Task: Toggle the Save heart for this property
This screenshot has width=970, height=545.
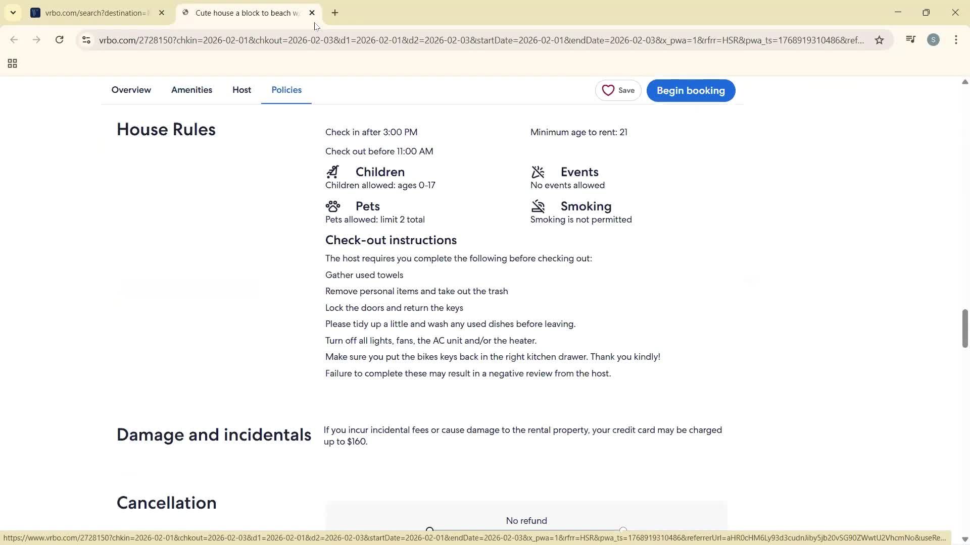Action: (x=608, y=90)
